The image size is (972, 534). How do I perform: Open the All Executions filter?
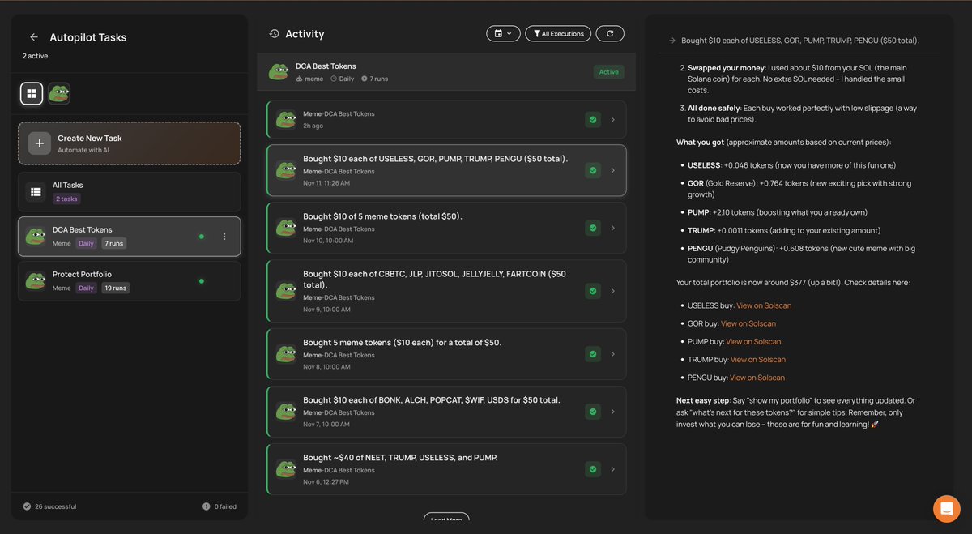pyautogui.click(x=558, y=33)
